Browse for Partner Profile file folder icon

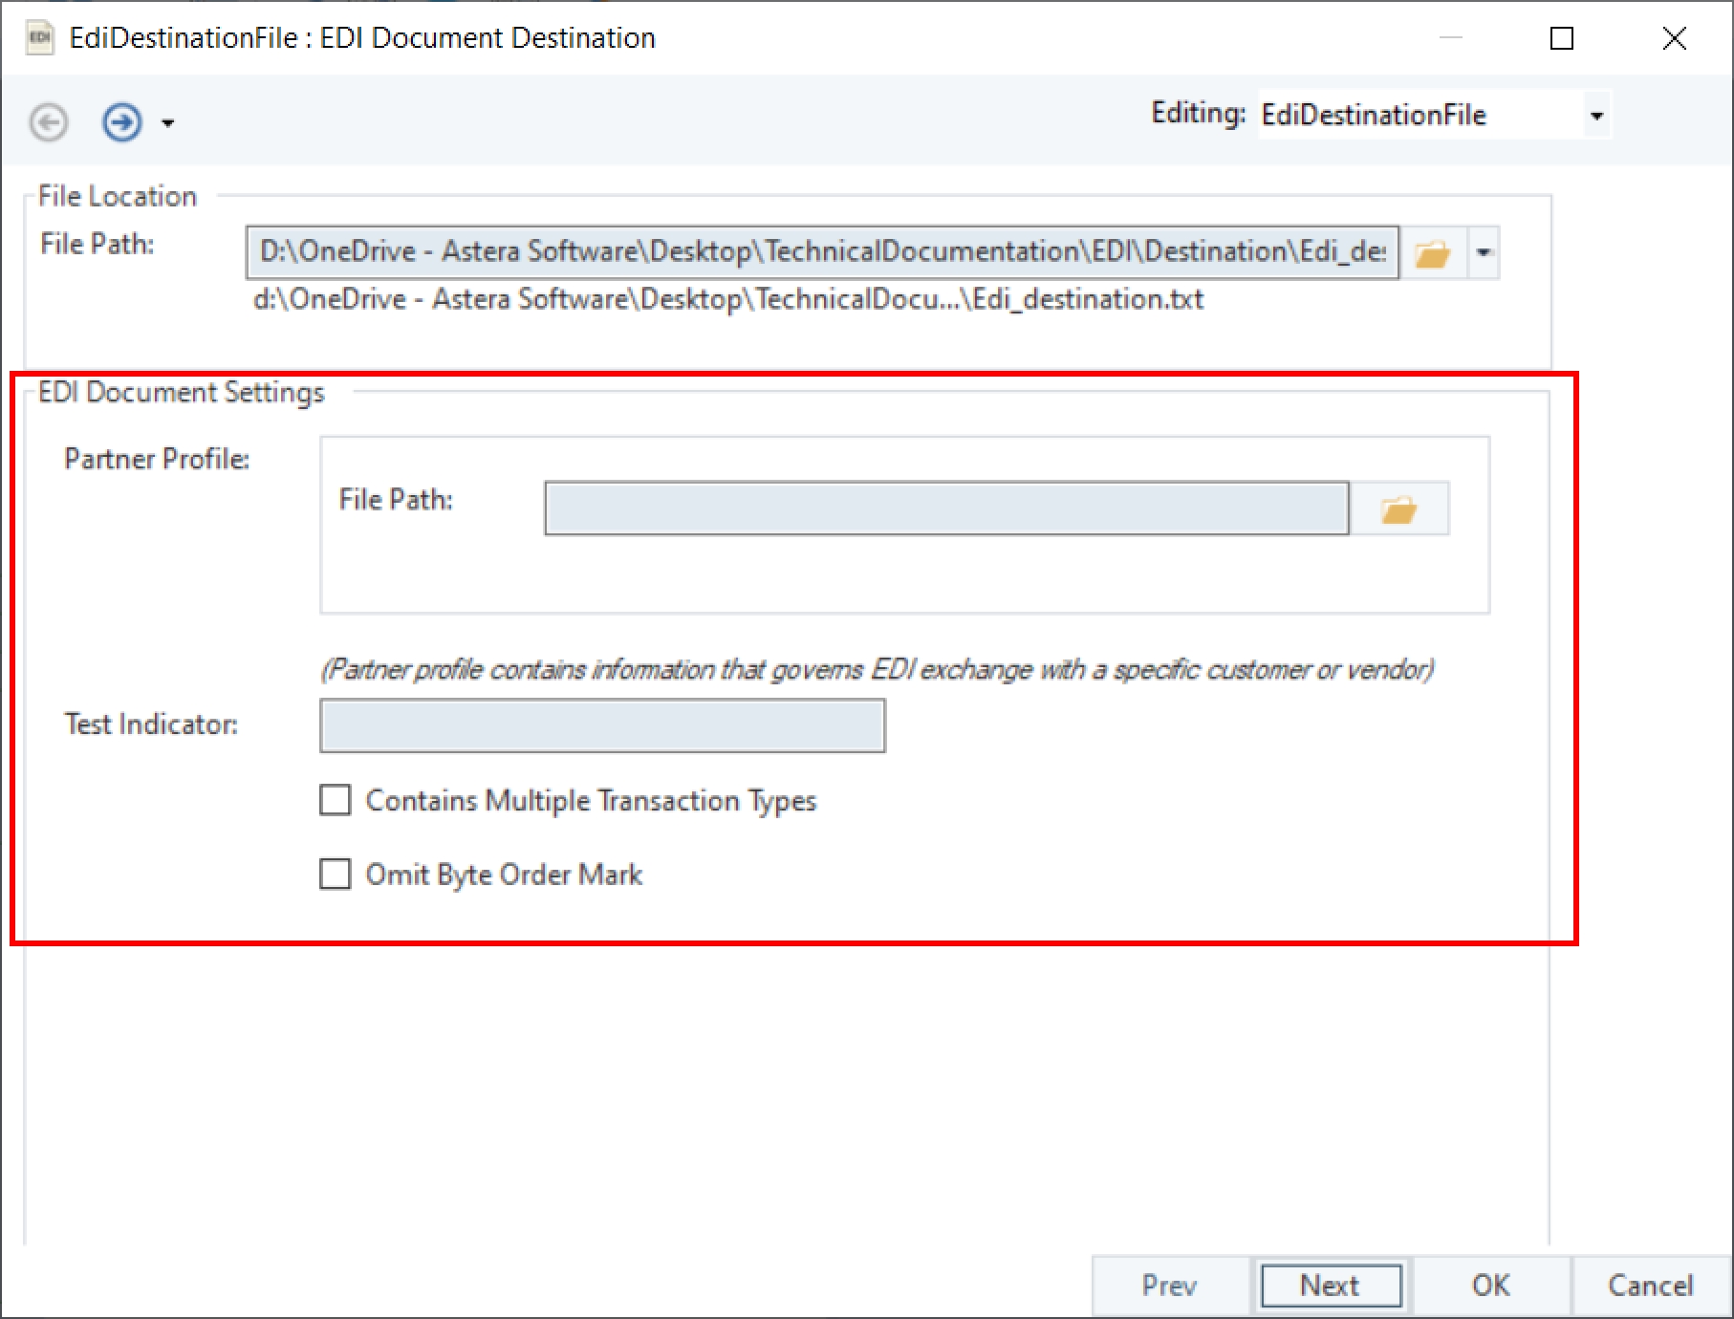[1398, 508]
